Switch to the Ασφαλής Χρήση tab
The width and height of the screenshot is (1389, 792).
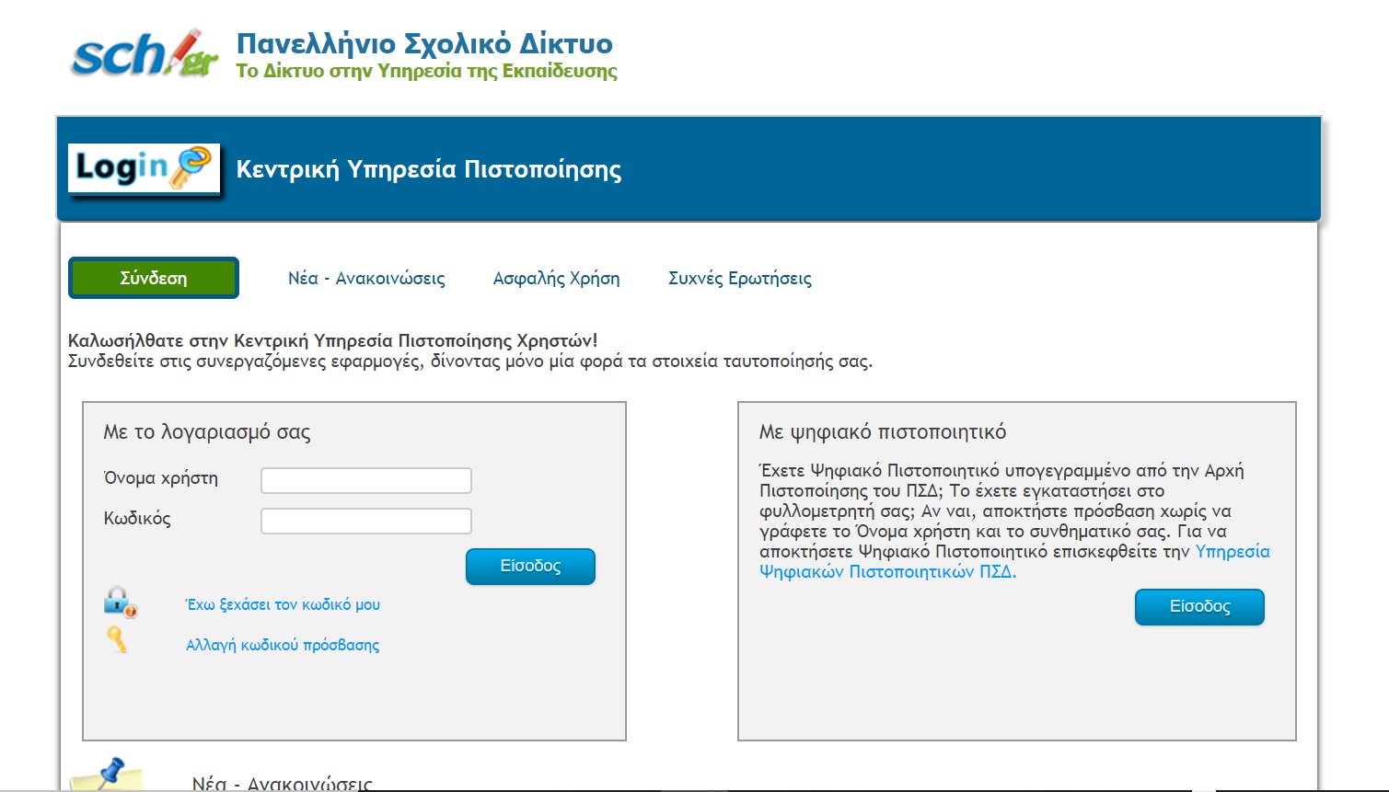556,279
